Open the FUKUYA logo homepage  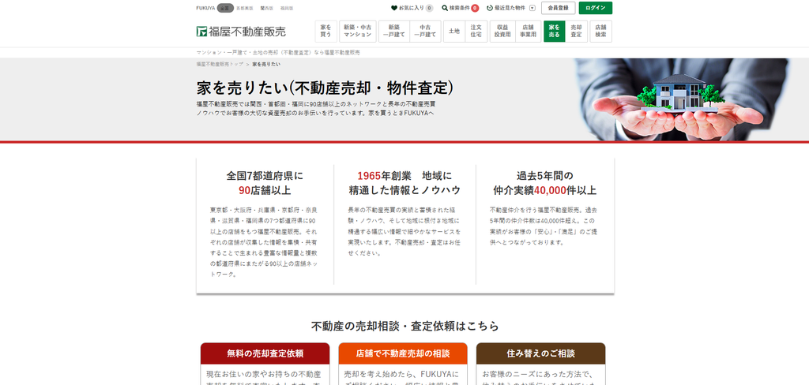241,32
